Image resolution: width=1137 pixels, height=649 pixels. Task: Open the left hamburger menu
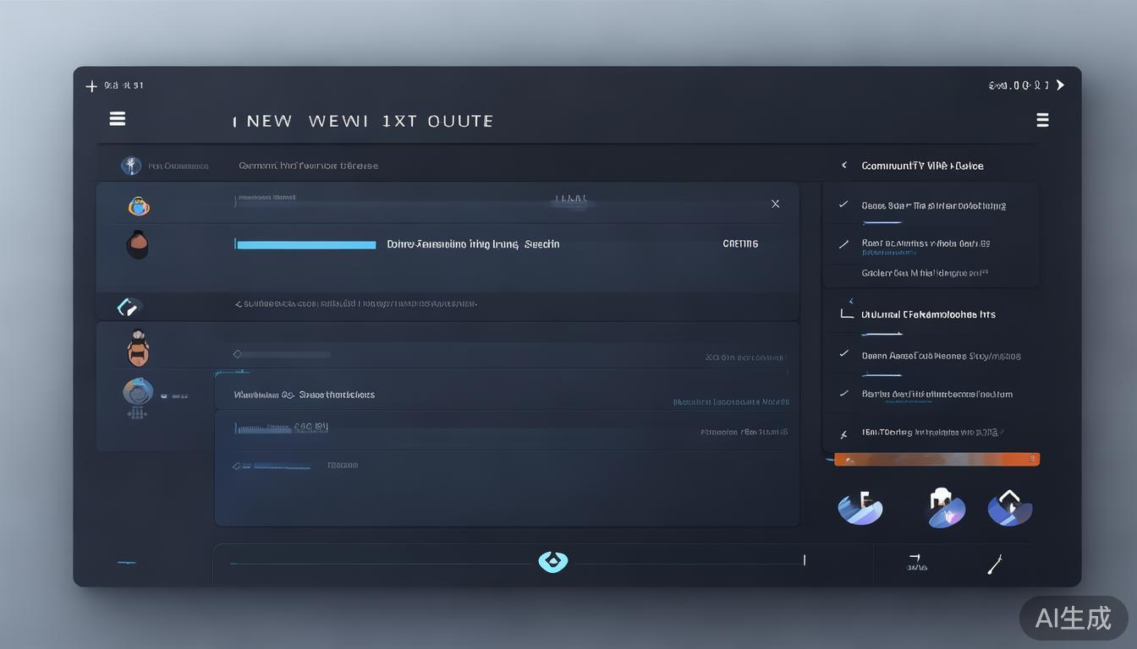[118, 119]
